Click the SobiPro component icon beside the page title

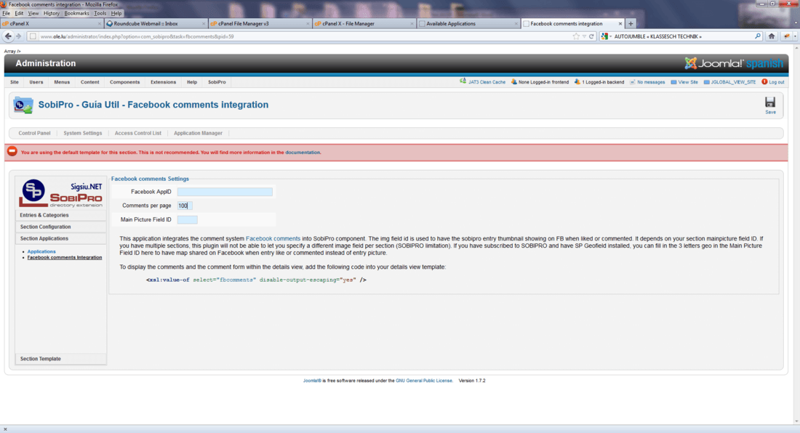point(23,105)
